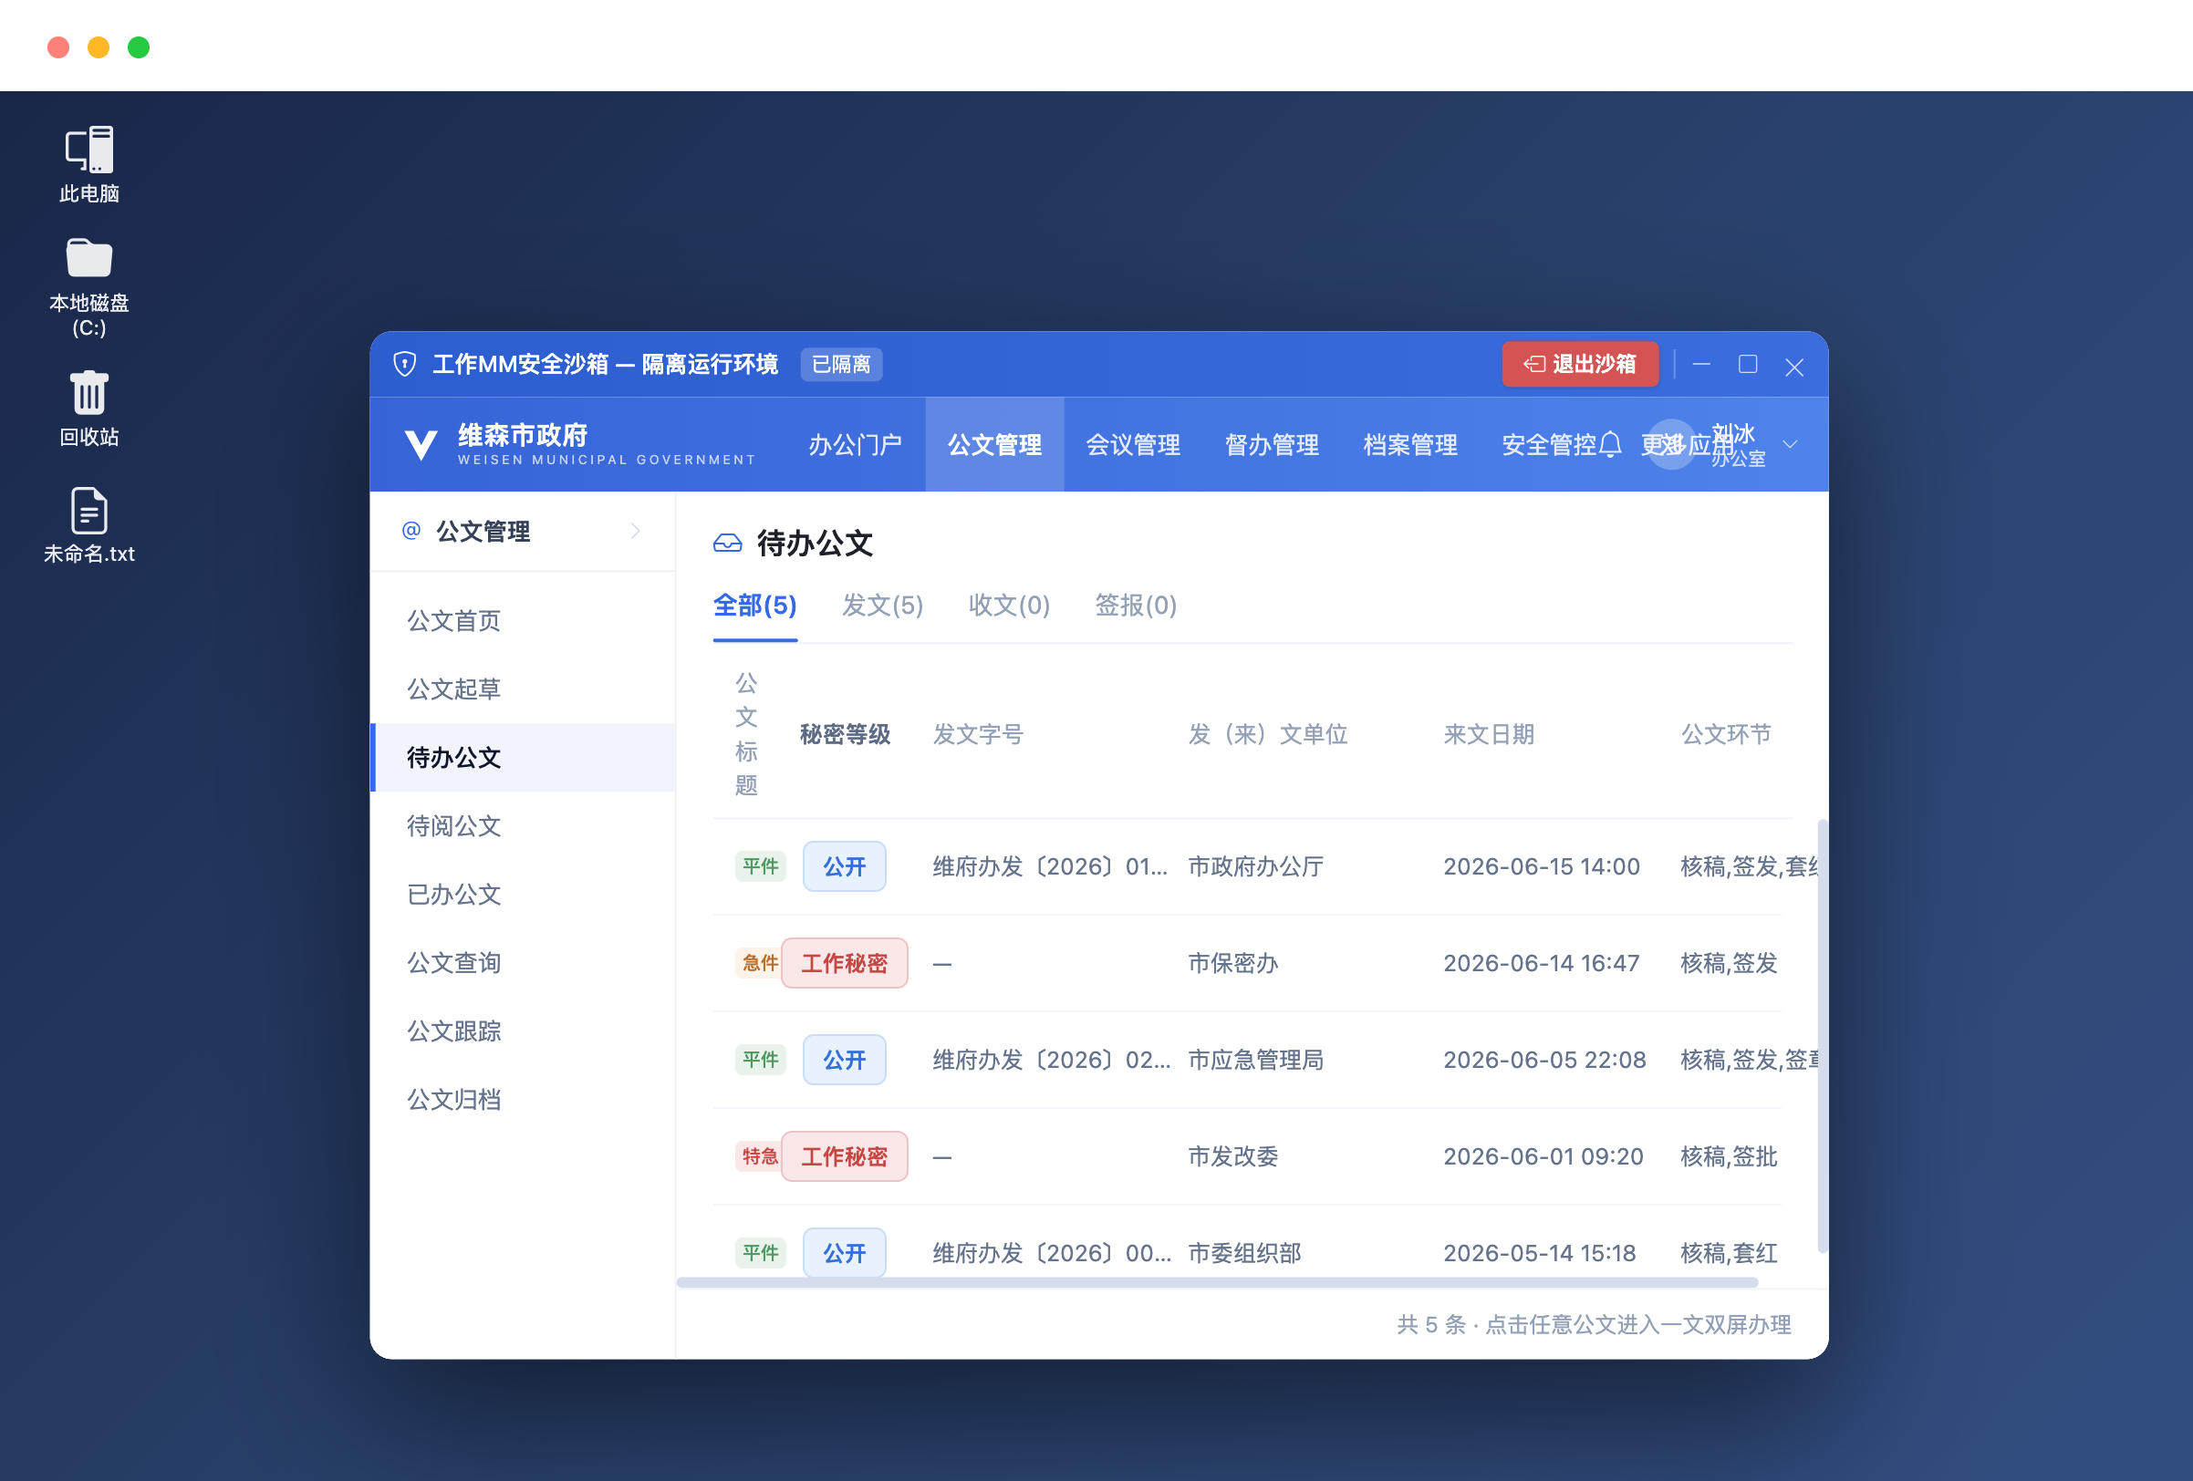Expand the user account dropdown chevron
The height and width of the screenshot is (1481, 2193).
point(1789,444)
